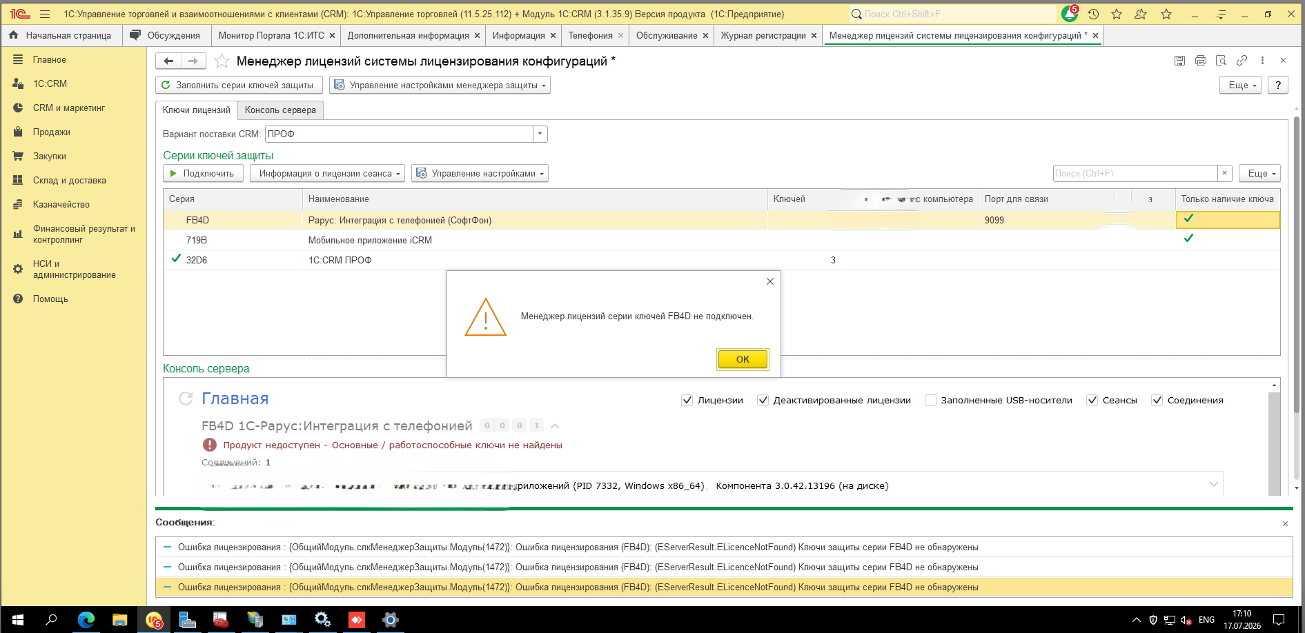This screenshot has width=1305, height=633.
Task: Focus the key series search field
Action: pos(1135,173)
